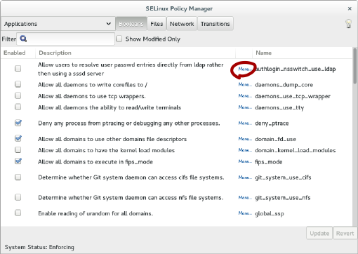Screen dimensions: 358x254
Task: Select the Booleans tab
Action: coord(131,24)
